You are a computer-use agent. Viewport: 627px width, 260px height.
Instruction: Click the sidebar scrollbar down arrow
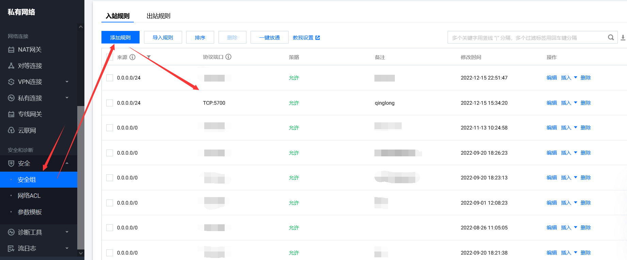pos(81,253)
